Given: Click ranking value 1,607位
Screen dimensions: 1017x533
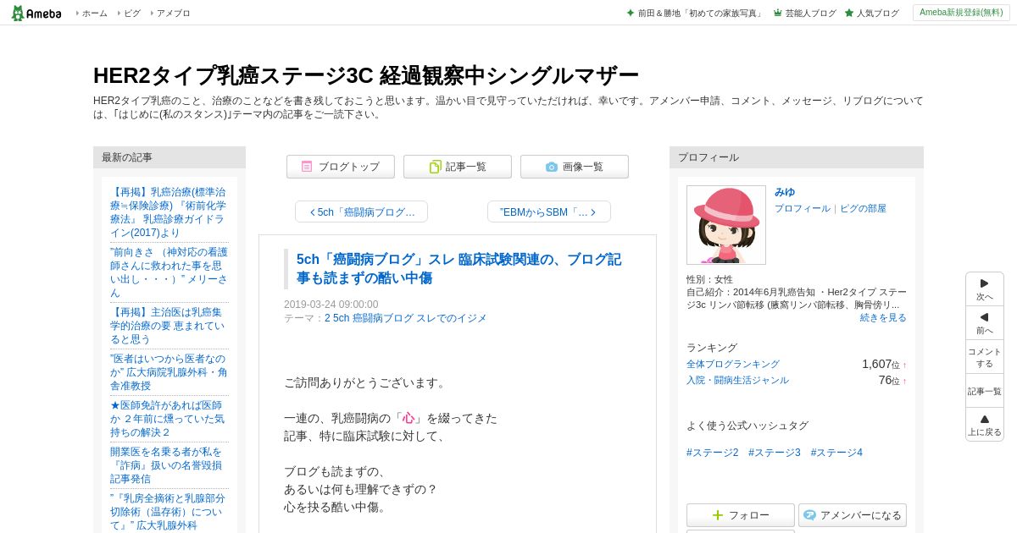Looking at the screenshot, I should click(881, 364).
